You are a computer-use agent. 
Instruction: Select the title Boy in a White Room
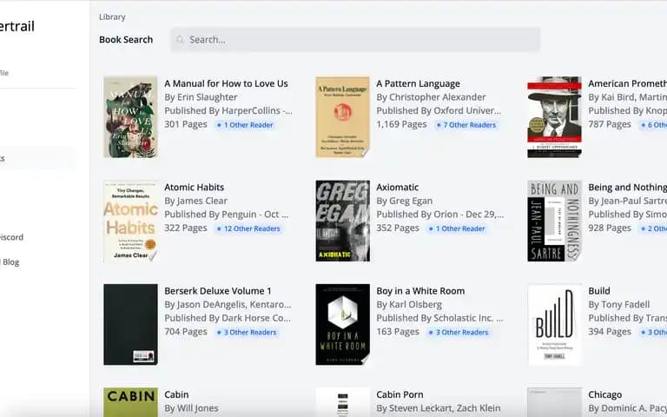pos(420,291)
